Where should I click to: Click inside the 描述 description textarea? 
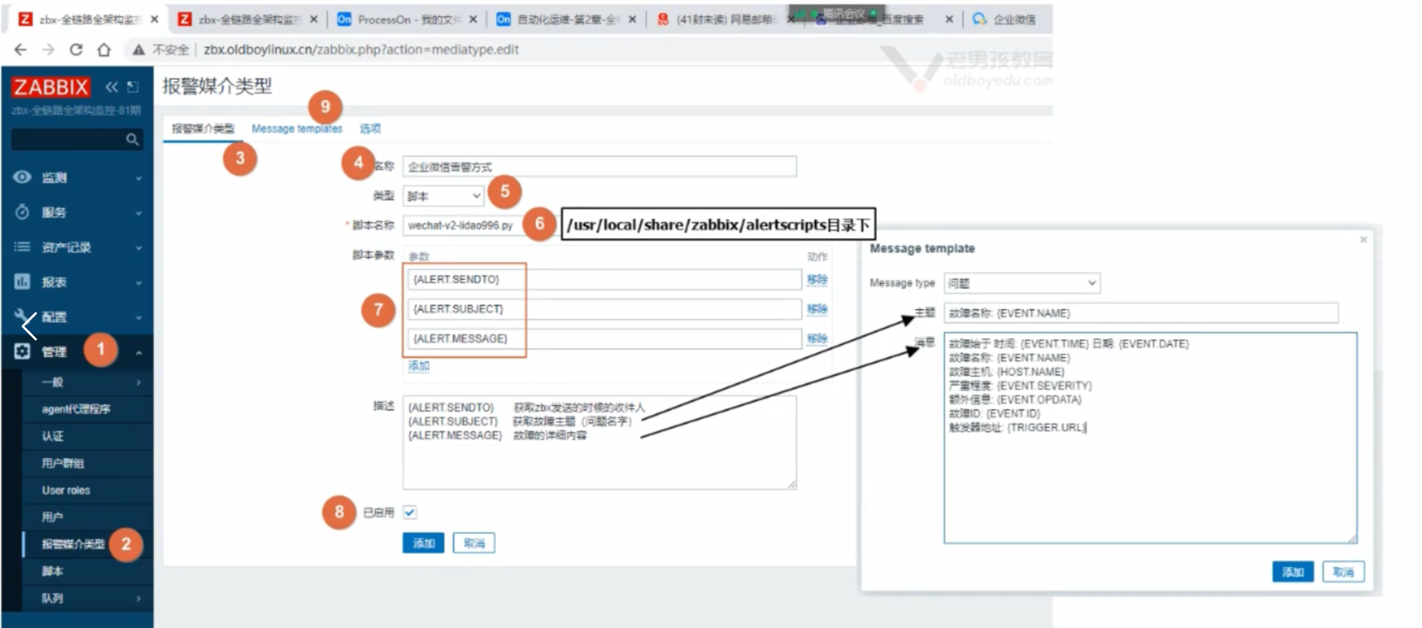pos(599,442)
